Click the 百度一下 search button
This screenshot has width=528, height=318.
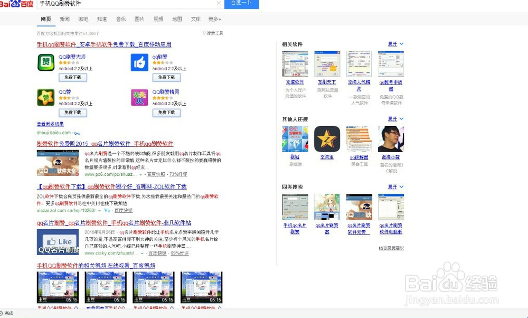coord(241,4)
